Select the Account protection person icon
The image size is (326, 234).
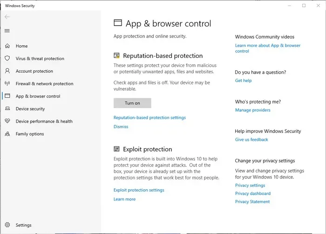tap(7, 71)
